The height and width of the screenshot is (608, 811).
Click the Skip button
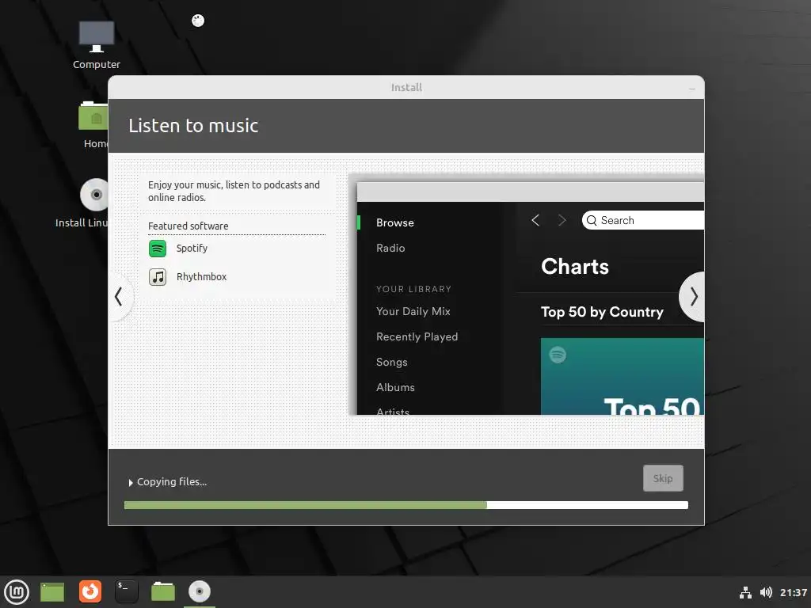(663, 478)
